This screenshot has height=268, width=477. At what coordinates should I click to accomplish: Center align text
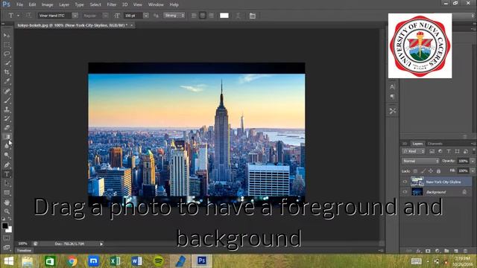point(203,16)
